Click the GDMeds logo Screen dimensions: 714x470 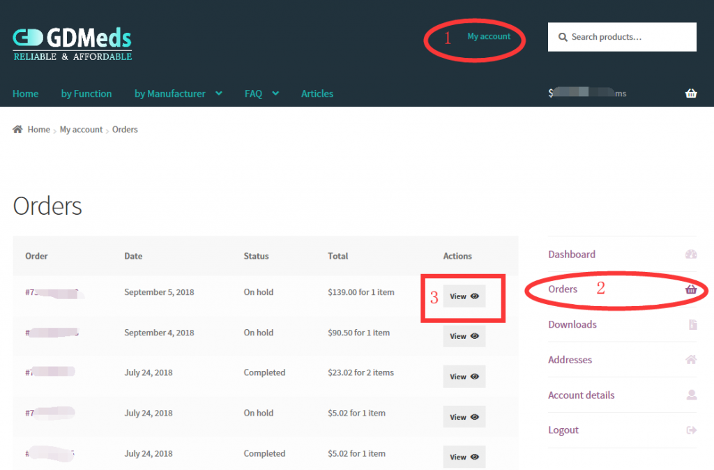point(72,42)
